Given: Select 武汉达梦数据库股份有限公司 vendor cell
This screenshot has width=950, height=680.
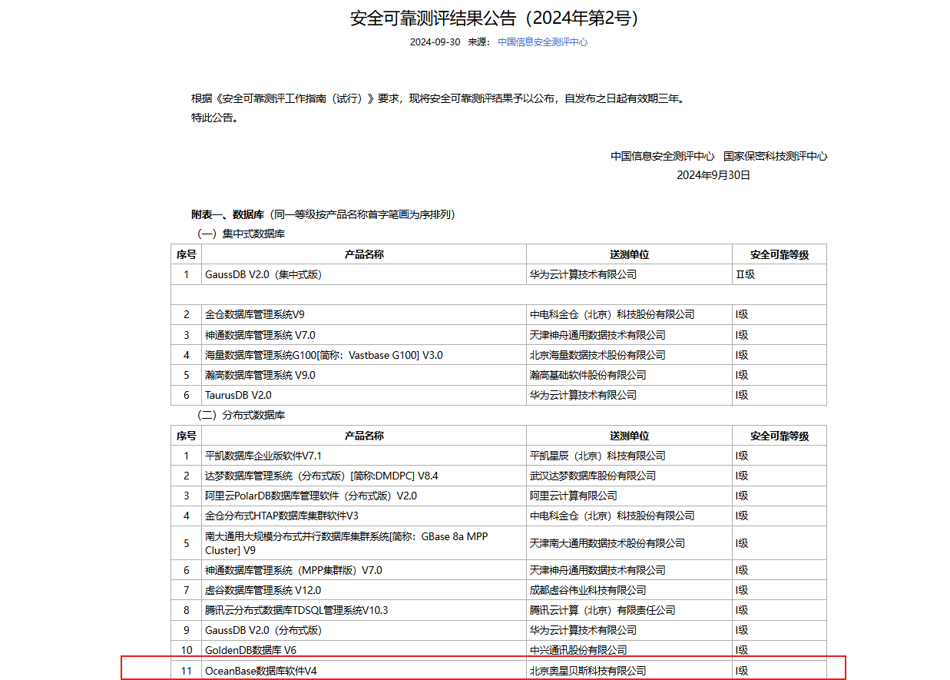Looking at the screenshot, I should pyautogui.click(x=592, y=476).
